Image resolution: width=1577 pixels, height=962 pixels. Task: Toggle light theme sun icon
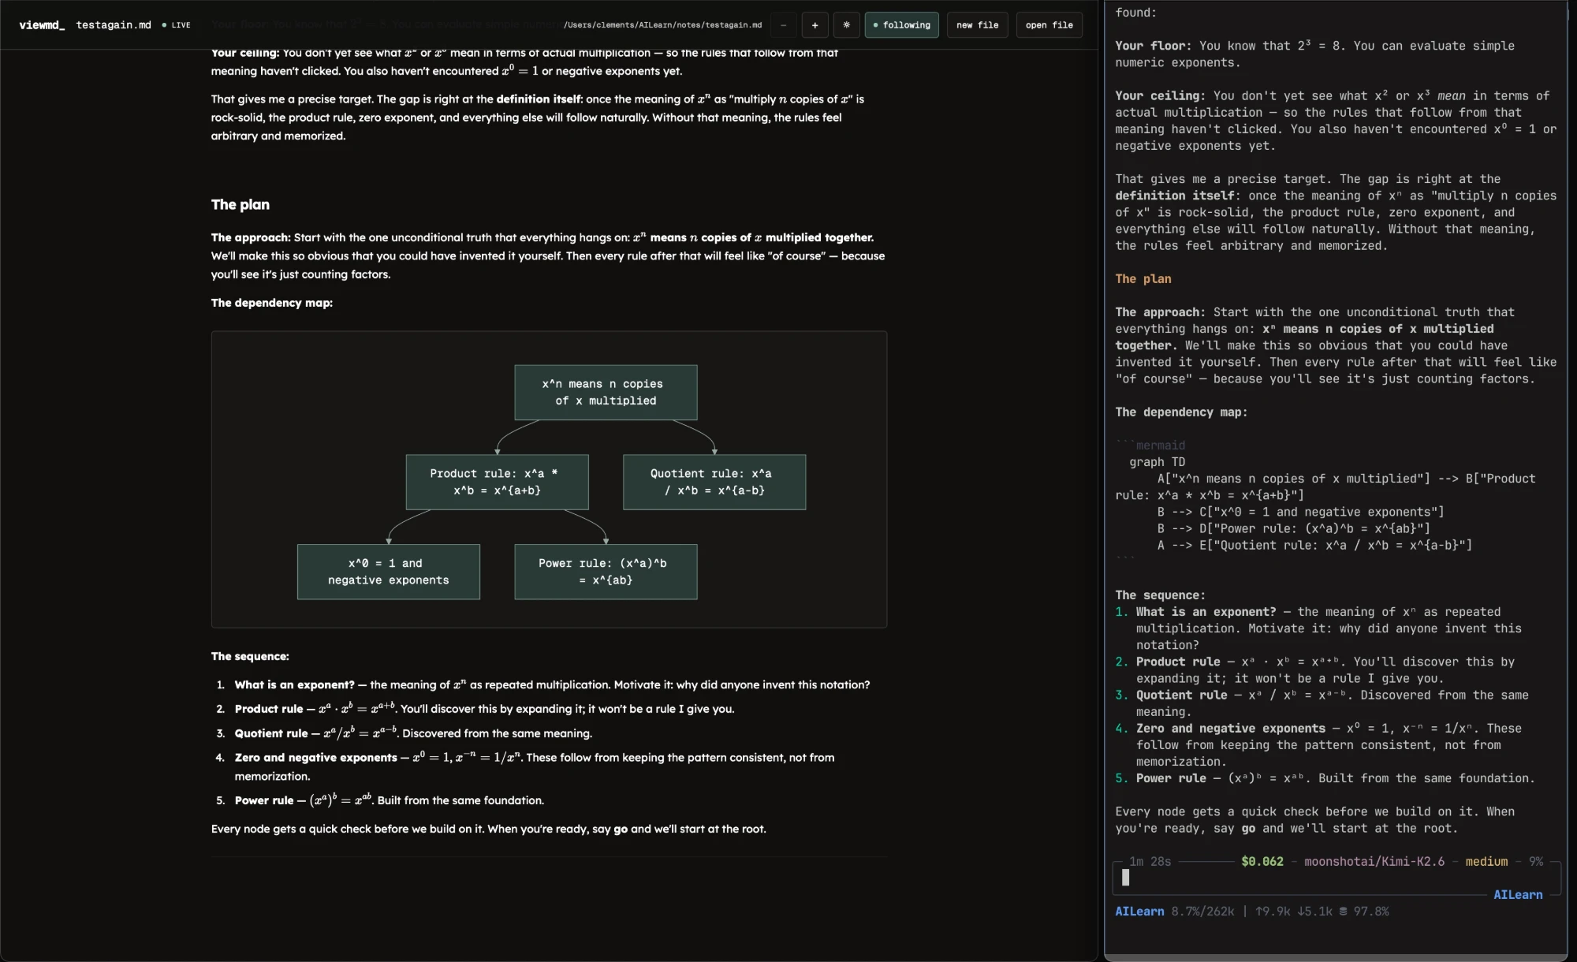(846, 25)
